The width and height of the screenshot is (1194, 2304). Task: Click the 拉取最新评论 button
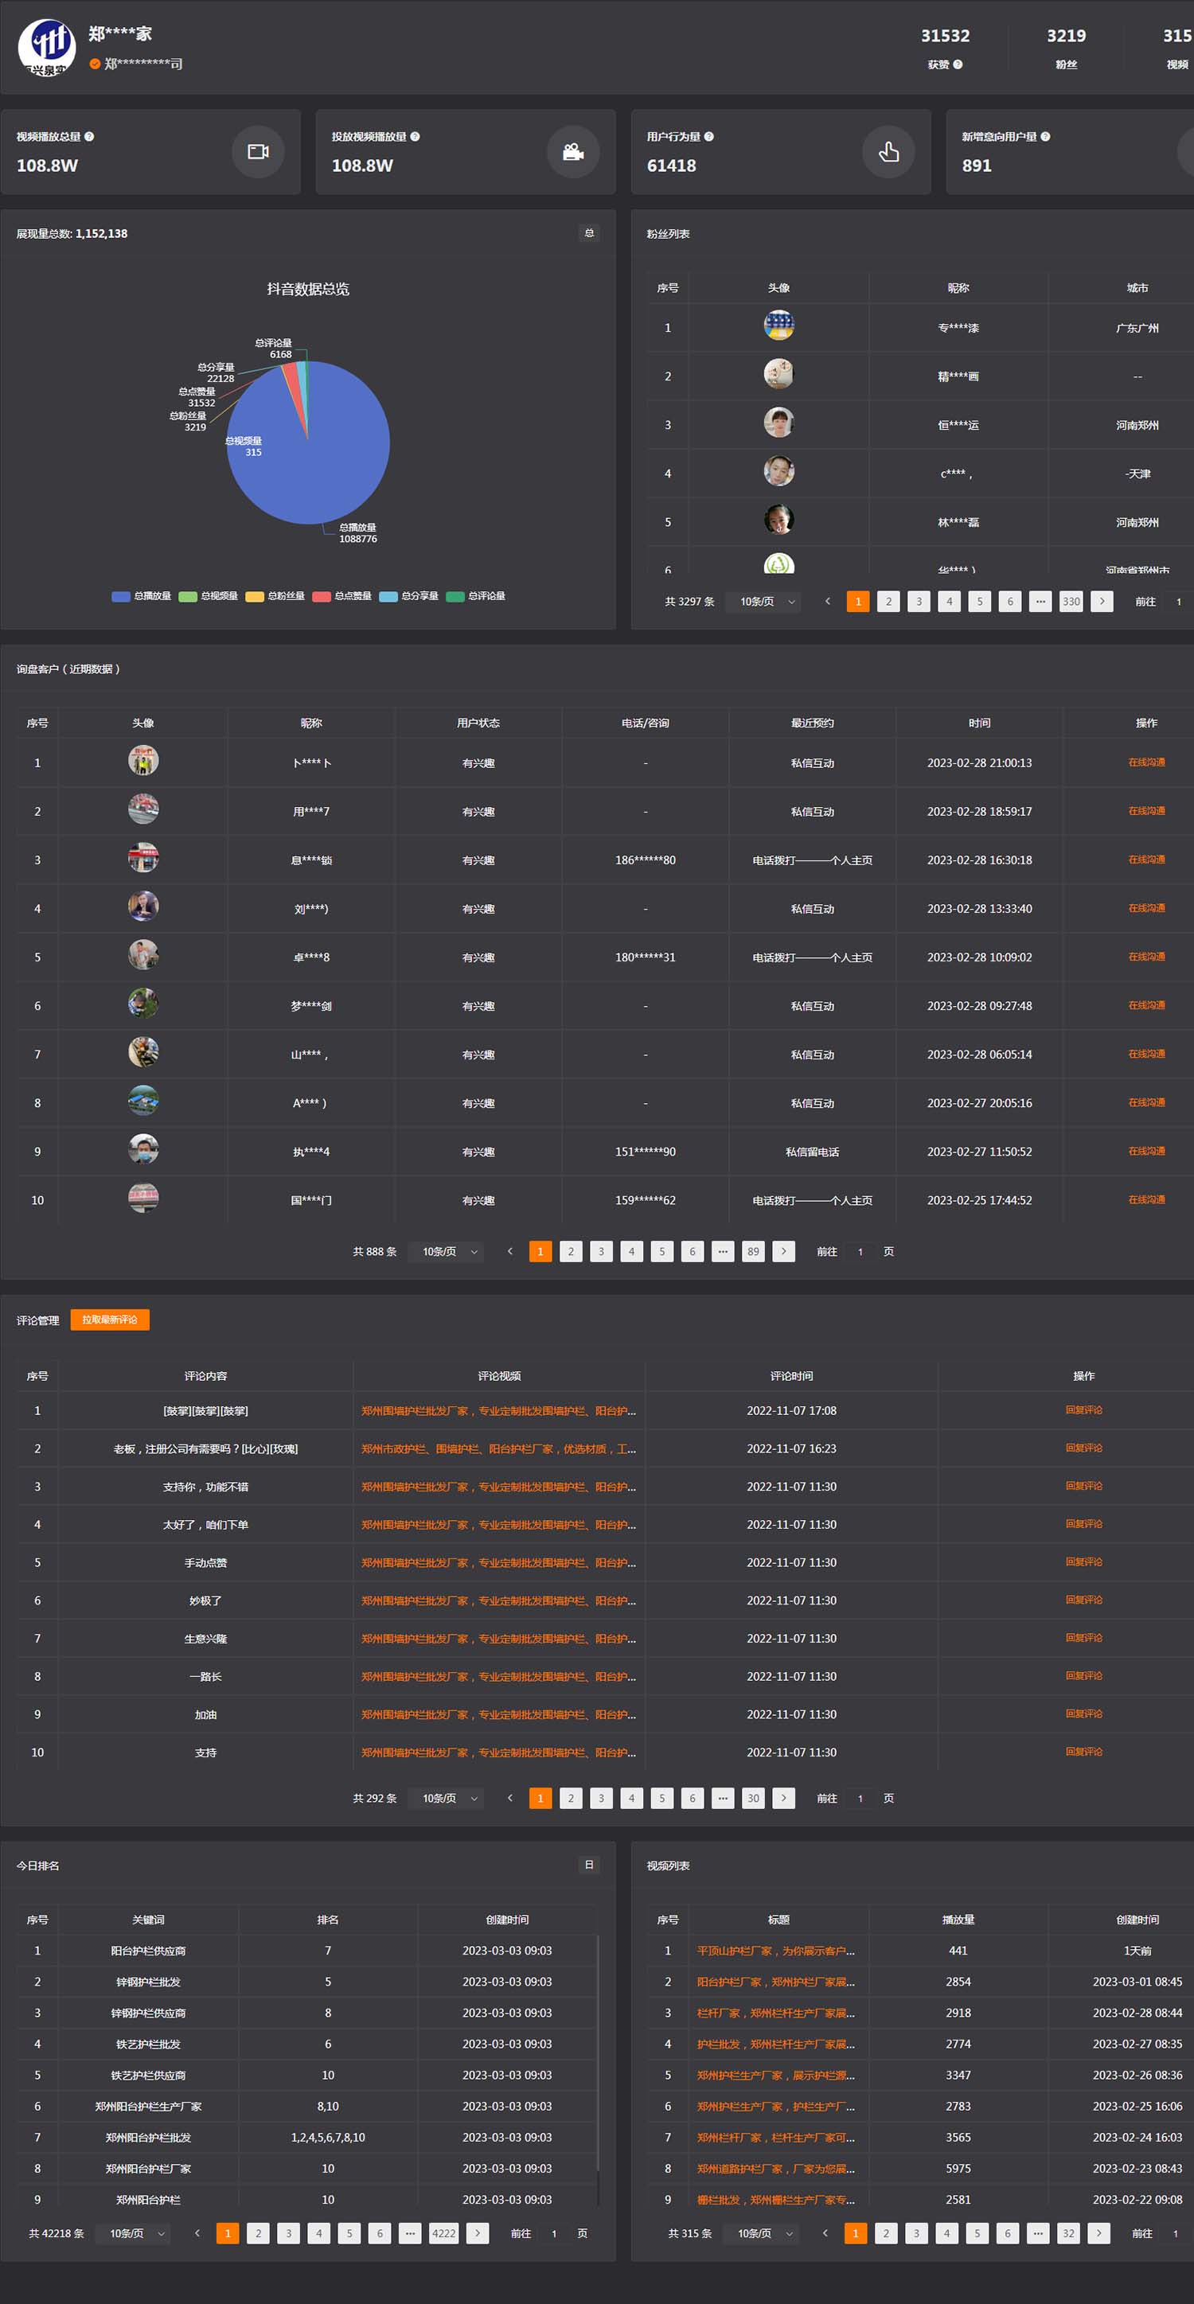(110, 1320)
